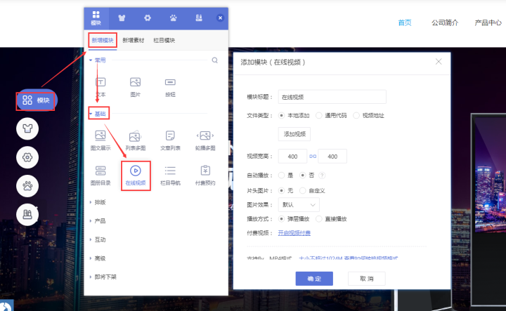506x311 pixels.
Task: Click the 添加视频 button
Action: pyautogui.click(x=294, y=134)
